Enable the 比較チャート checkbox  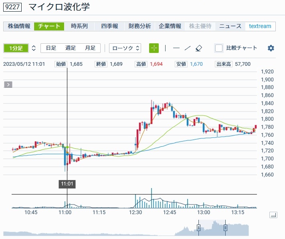[x=219, y=48]
